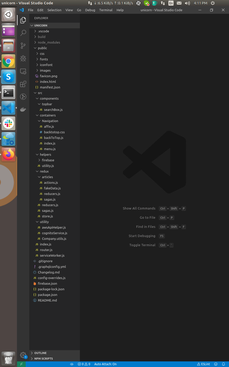
Task: Open the Files manager from dock
Action: 8,46
